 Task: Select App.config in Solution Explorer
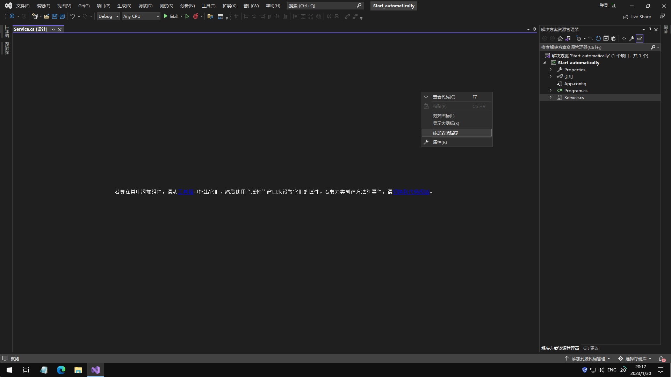(575, 83)
